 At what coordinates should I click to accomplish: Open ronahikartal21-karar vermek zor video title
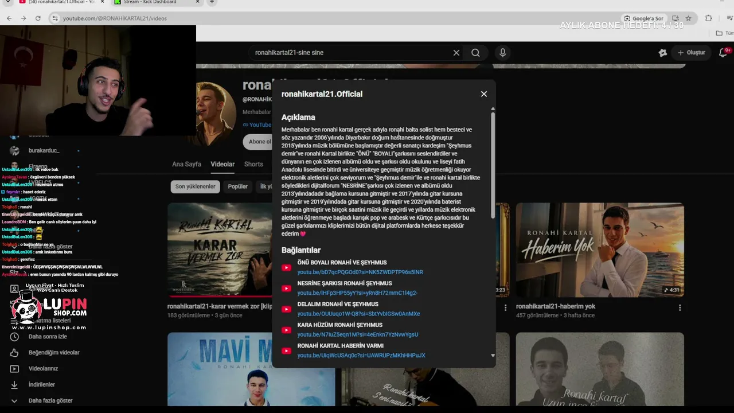click(x=220, y=306)
